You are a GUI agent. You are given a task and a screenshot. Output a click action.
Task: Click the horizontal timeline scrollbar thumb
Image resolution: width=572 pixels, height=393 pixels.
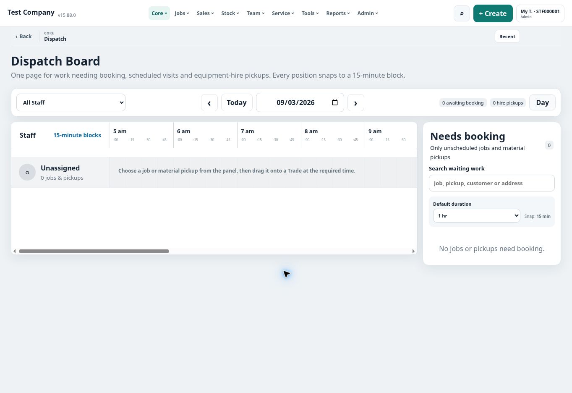(94, 251)
